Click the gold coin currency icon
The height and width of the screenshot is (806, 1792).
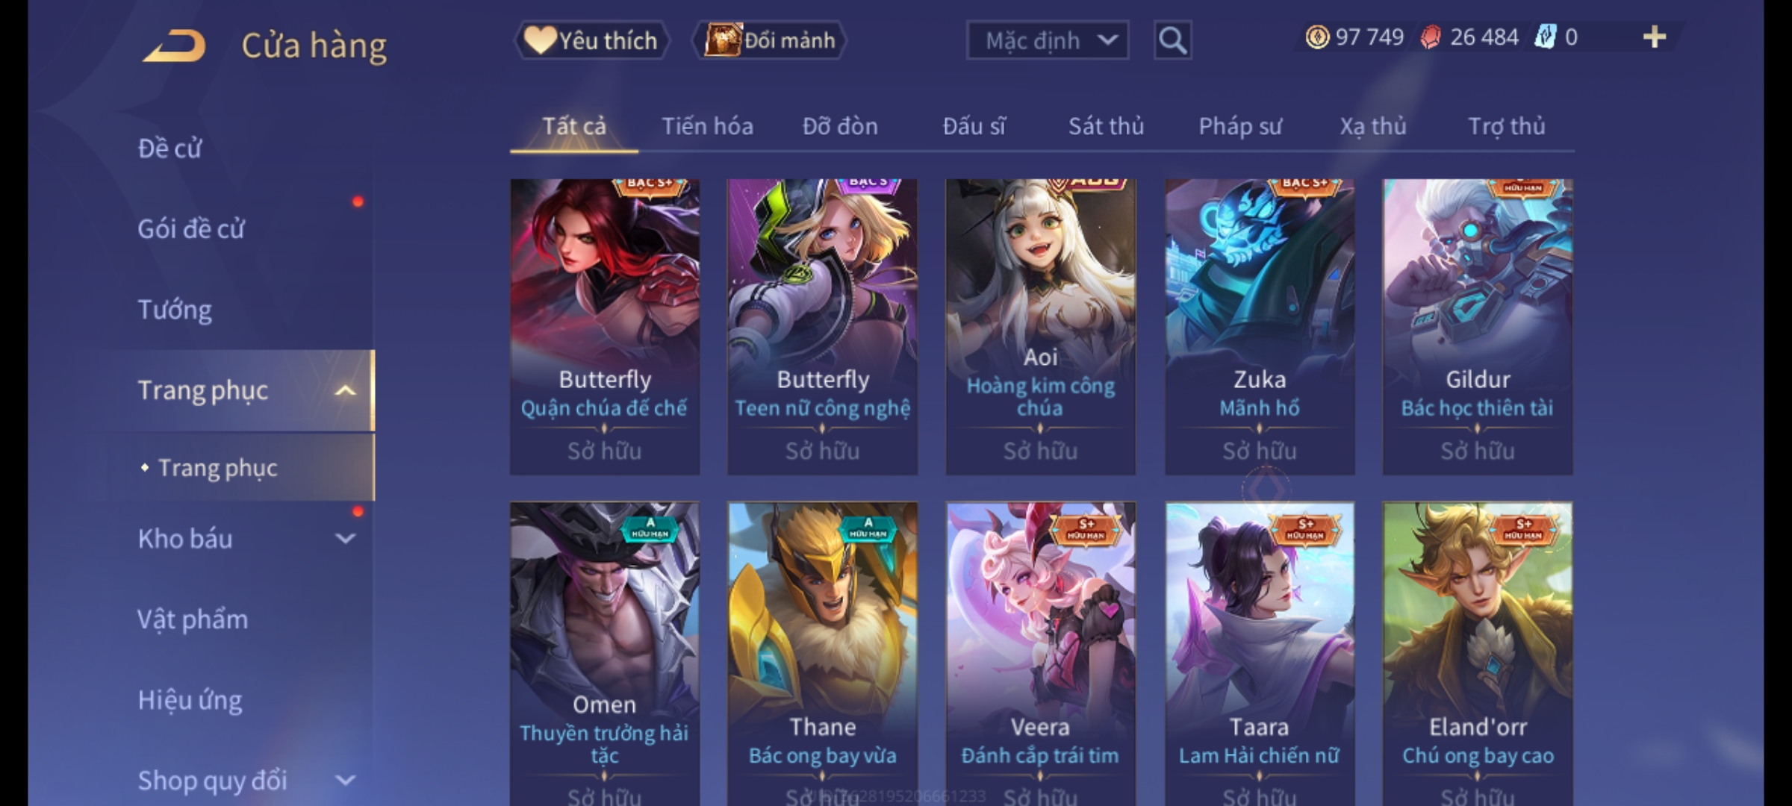coord(1317,37)
